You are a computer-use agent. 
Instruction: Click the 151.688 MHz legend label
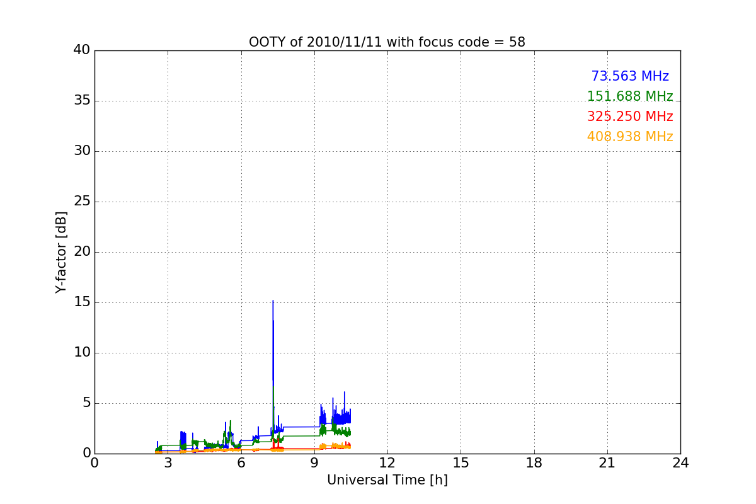pos(630,96)
